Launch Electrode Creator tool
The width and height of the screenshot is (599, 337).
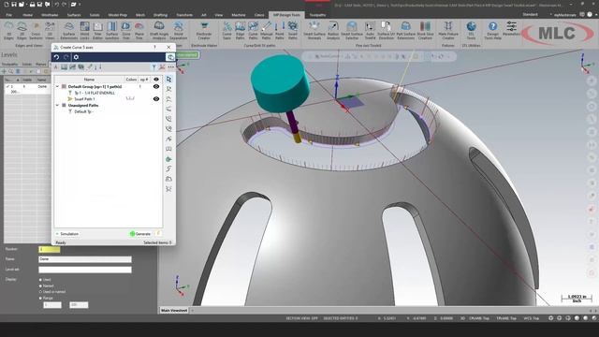(204, 31)
